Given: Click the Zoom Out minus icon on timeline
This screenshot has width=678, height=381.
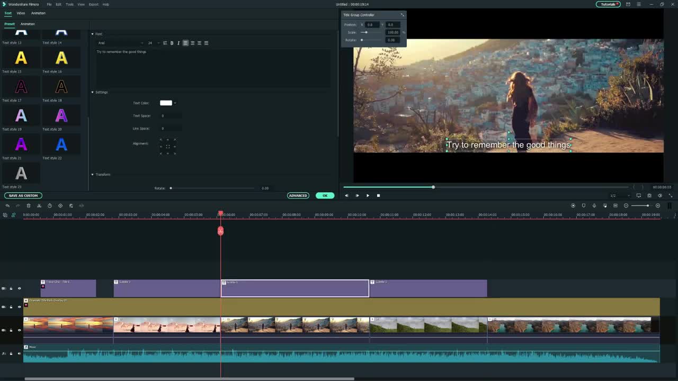Looking at the screenshot, I should click(626, 205).
